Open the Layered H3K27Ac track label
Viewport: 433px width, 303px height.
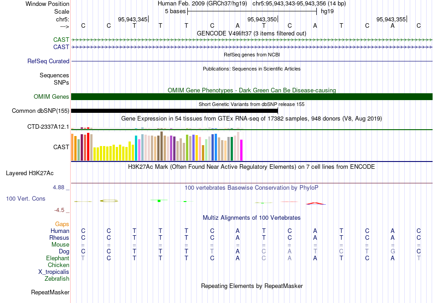tap(30, 173)
